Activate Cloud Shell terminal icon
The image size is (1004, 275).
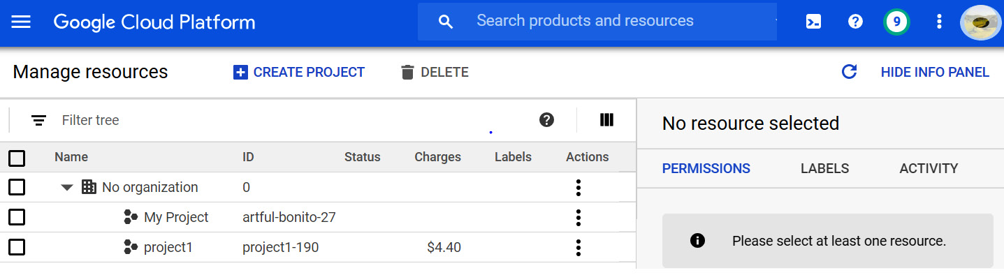(813, 22)
